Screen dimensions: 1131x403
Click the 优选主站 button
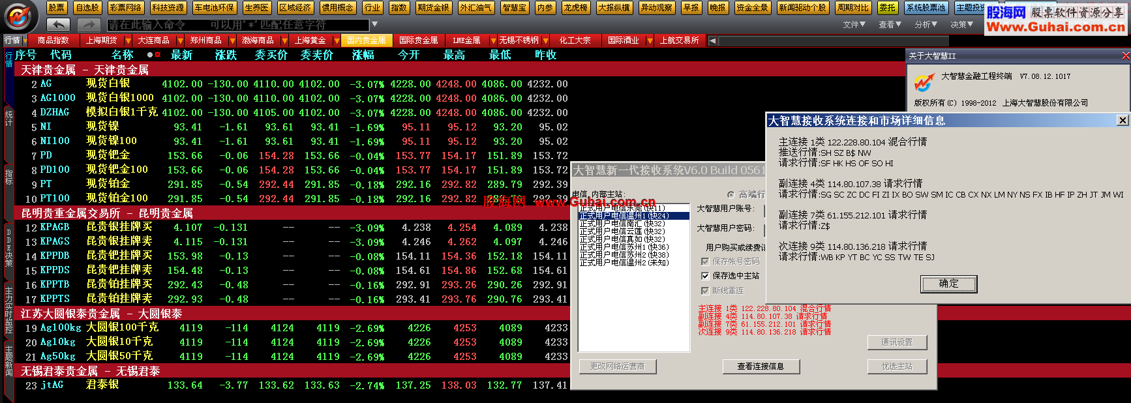click(897, 366)
